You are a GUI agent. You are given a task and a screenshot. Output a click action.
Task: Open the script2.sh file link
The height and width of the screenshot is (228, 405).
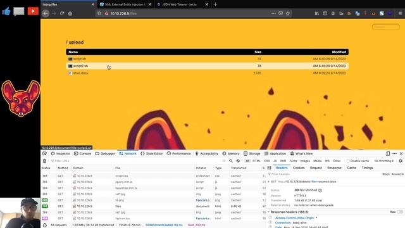coord(80,66)
